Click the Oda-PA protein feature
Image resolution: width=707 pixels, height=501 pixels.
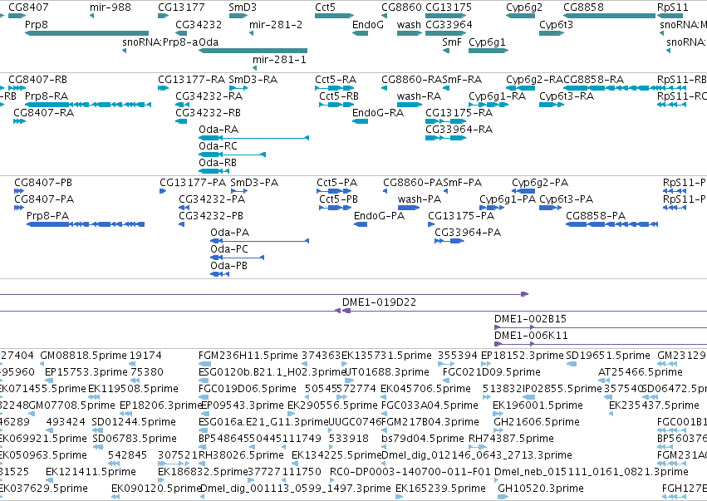point(260,241)
